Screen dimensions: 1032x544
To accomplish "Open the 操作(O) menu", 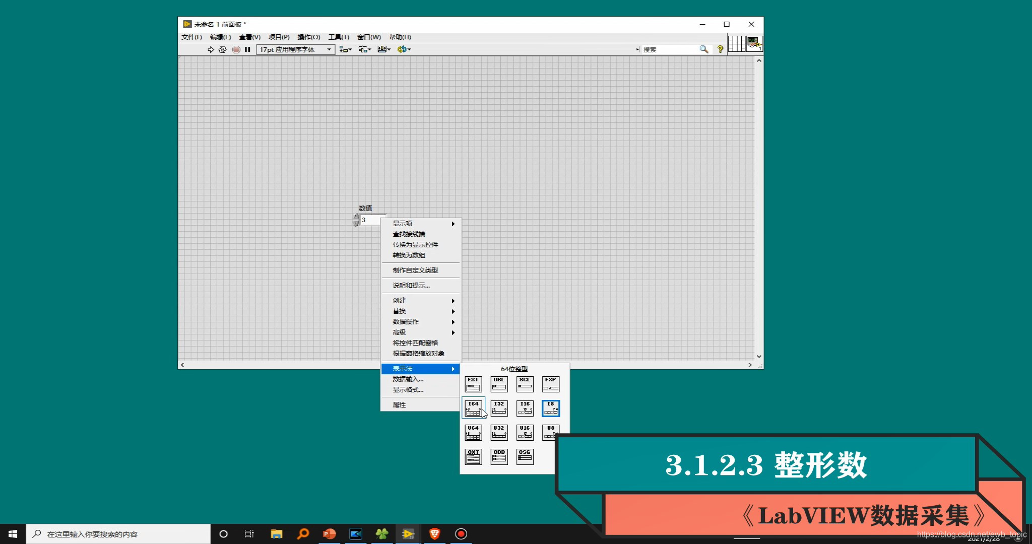I will tap(309, 37).
